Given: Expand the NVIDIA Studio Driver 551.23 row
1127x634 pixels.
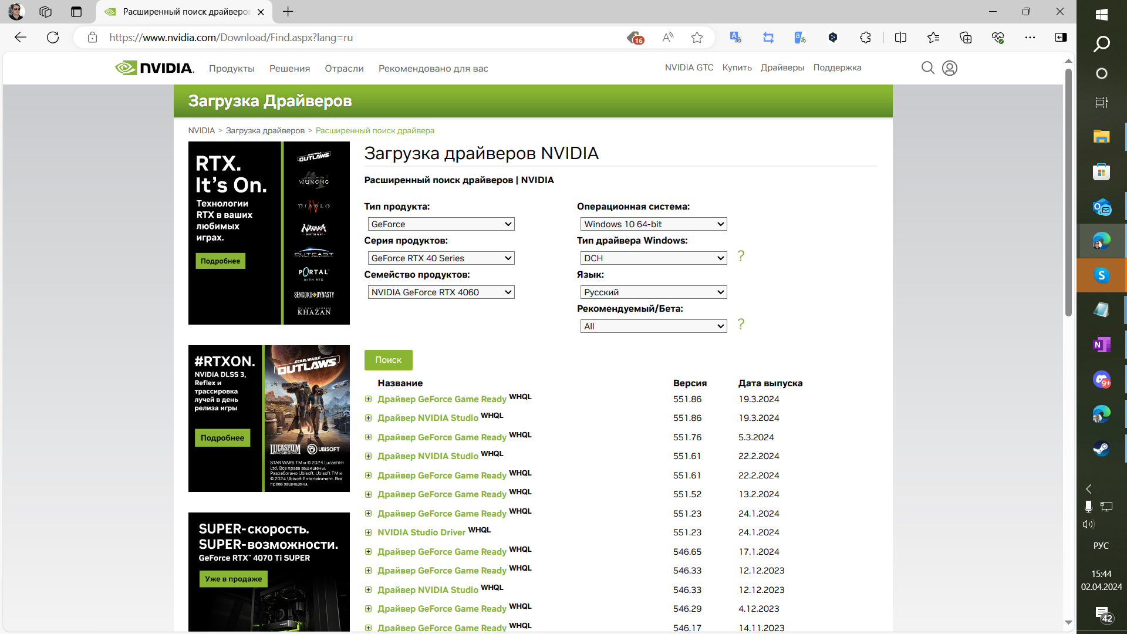Looking at the screenshot, I should (368, 532).
